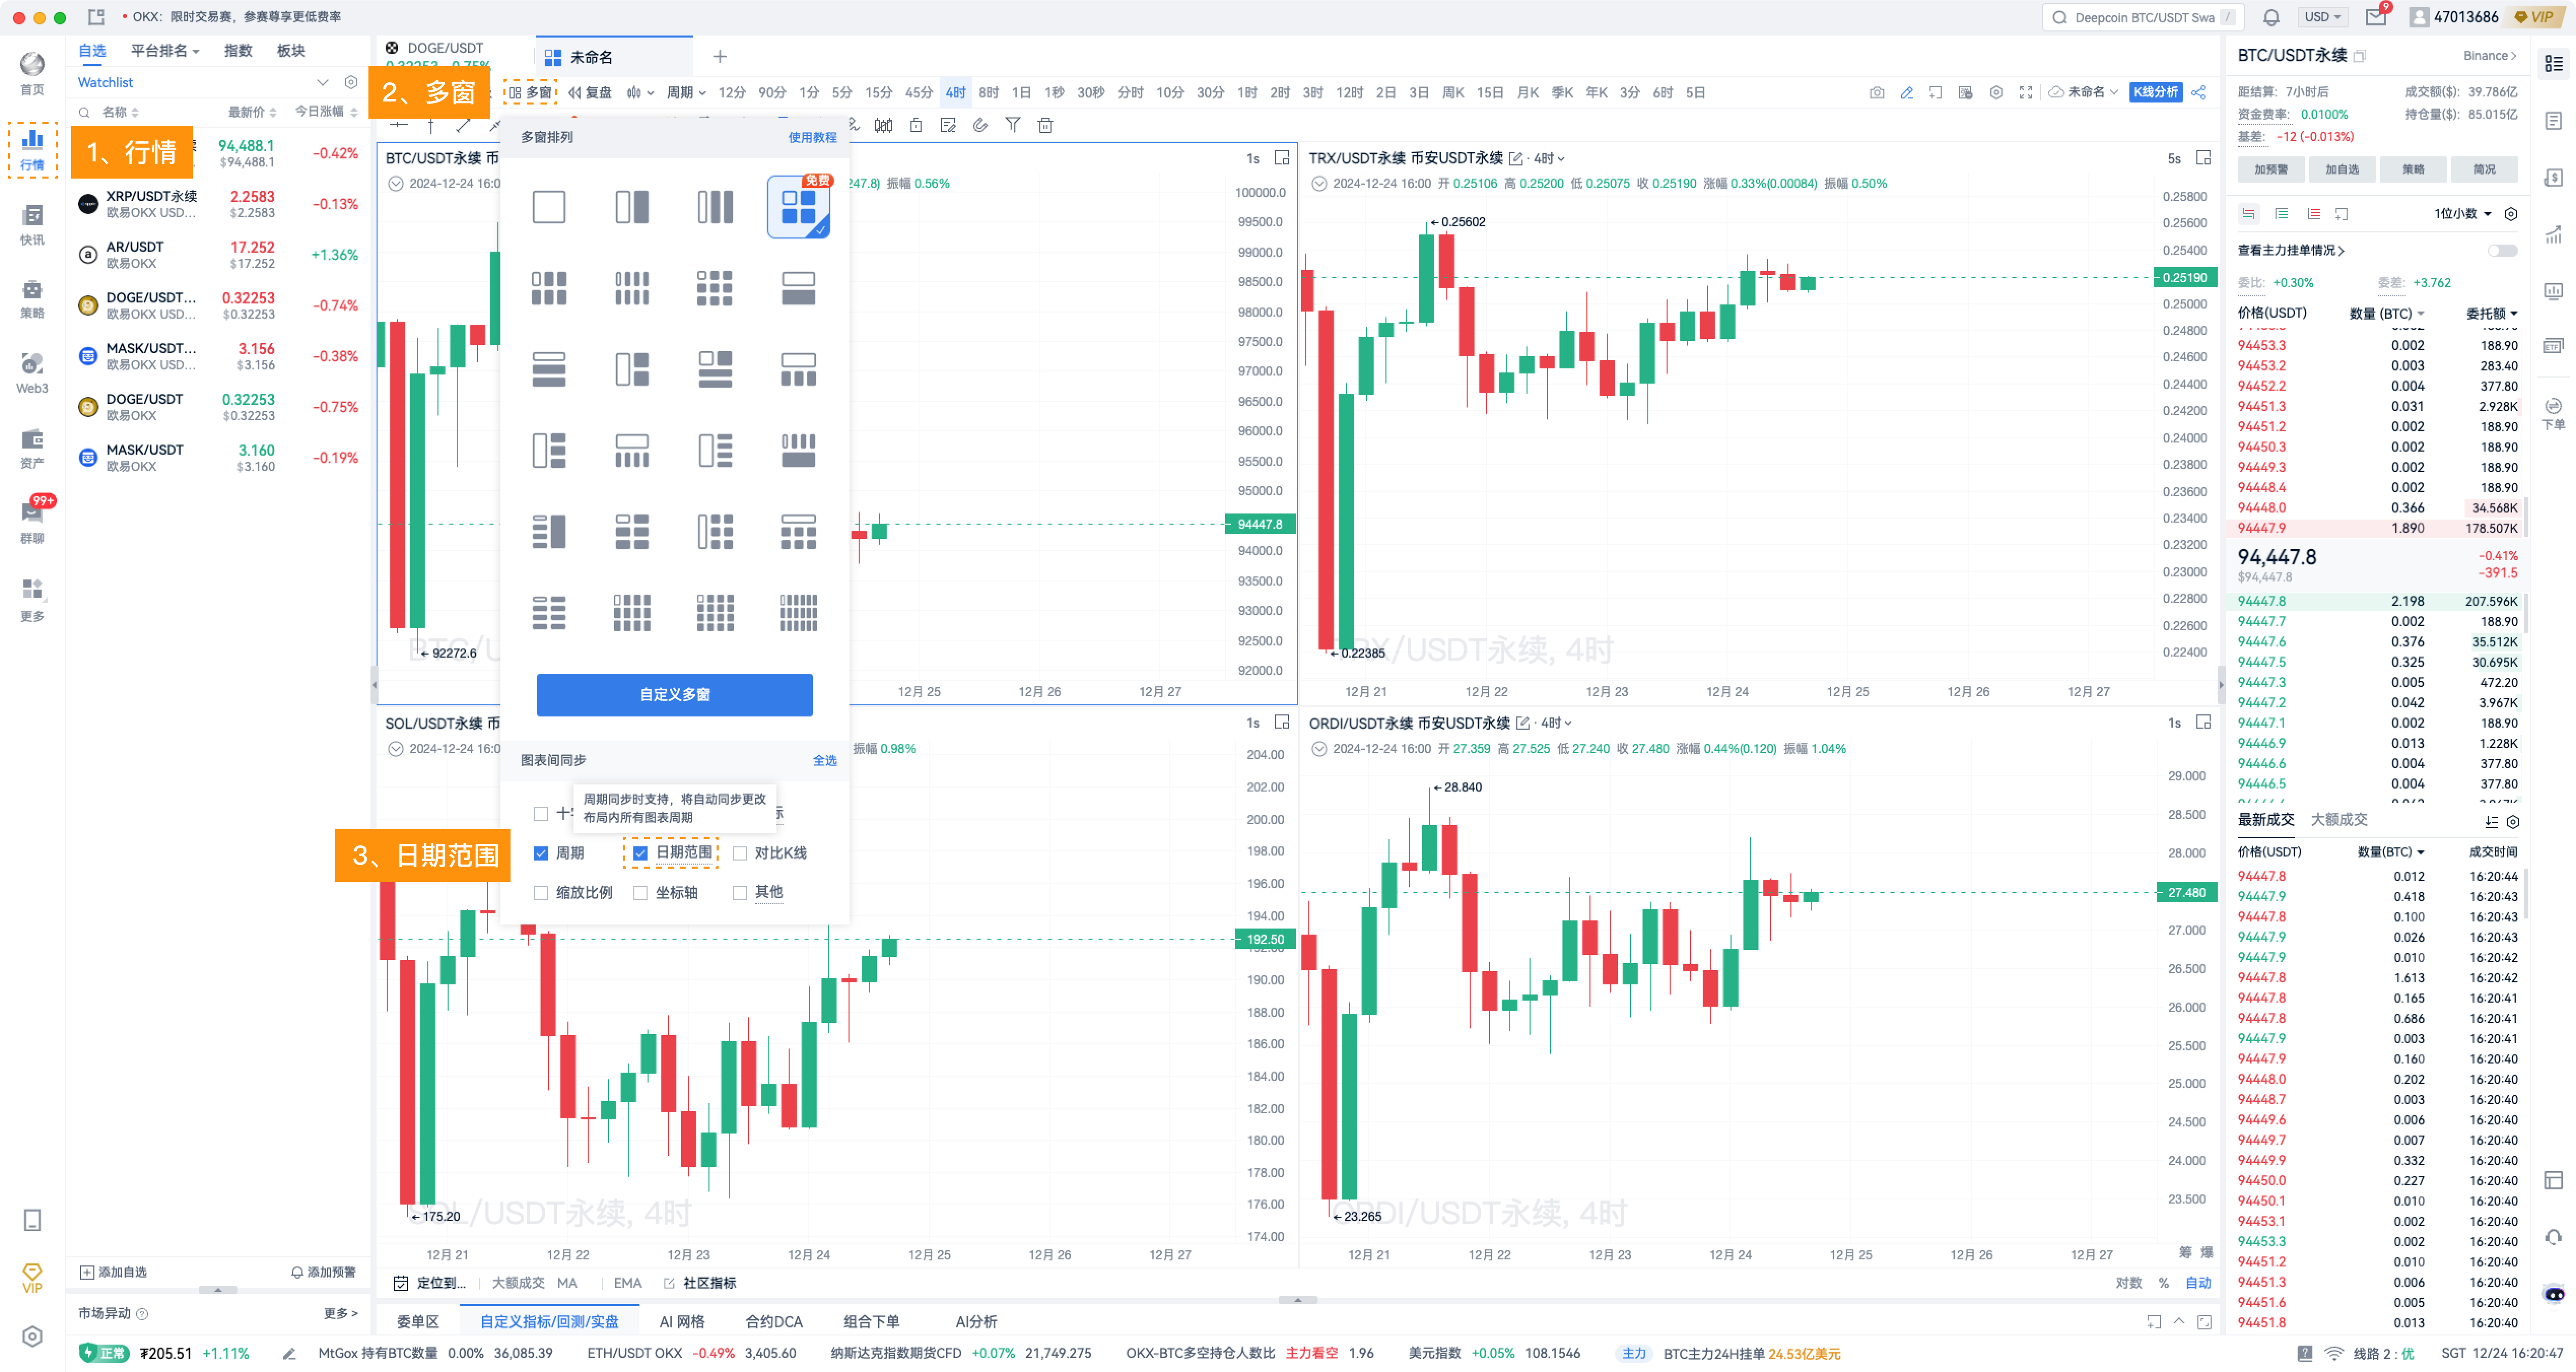Toggle the 查看主力挂单情况 switch
This screenshot has width=2576, height=1372.
click(2502, 250)
